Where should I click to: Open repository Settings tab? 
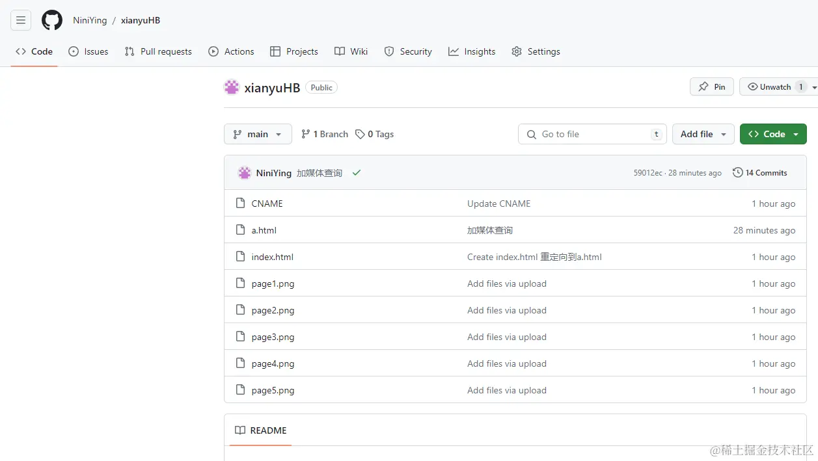(x=536, y=51)
